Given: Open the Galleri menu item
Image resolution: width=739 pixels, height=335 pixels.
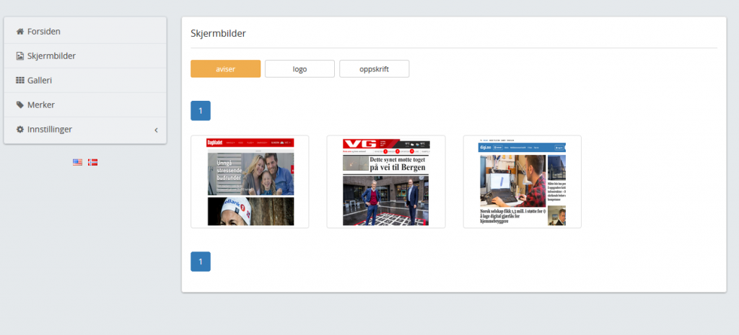Looking at the screenshot, I should [40, 81].
